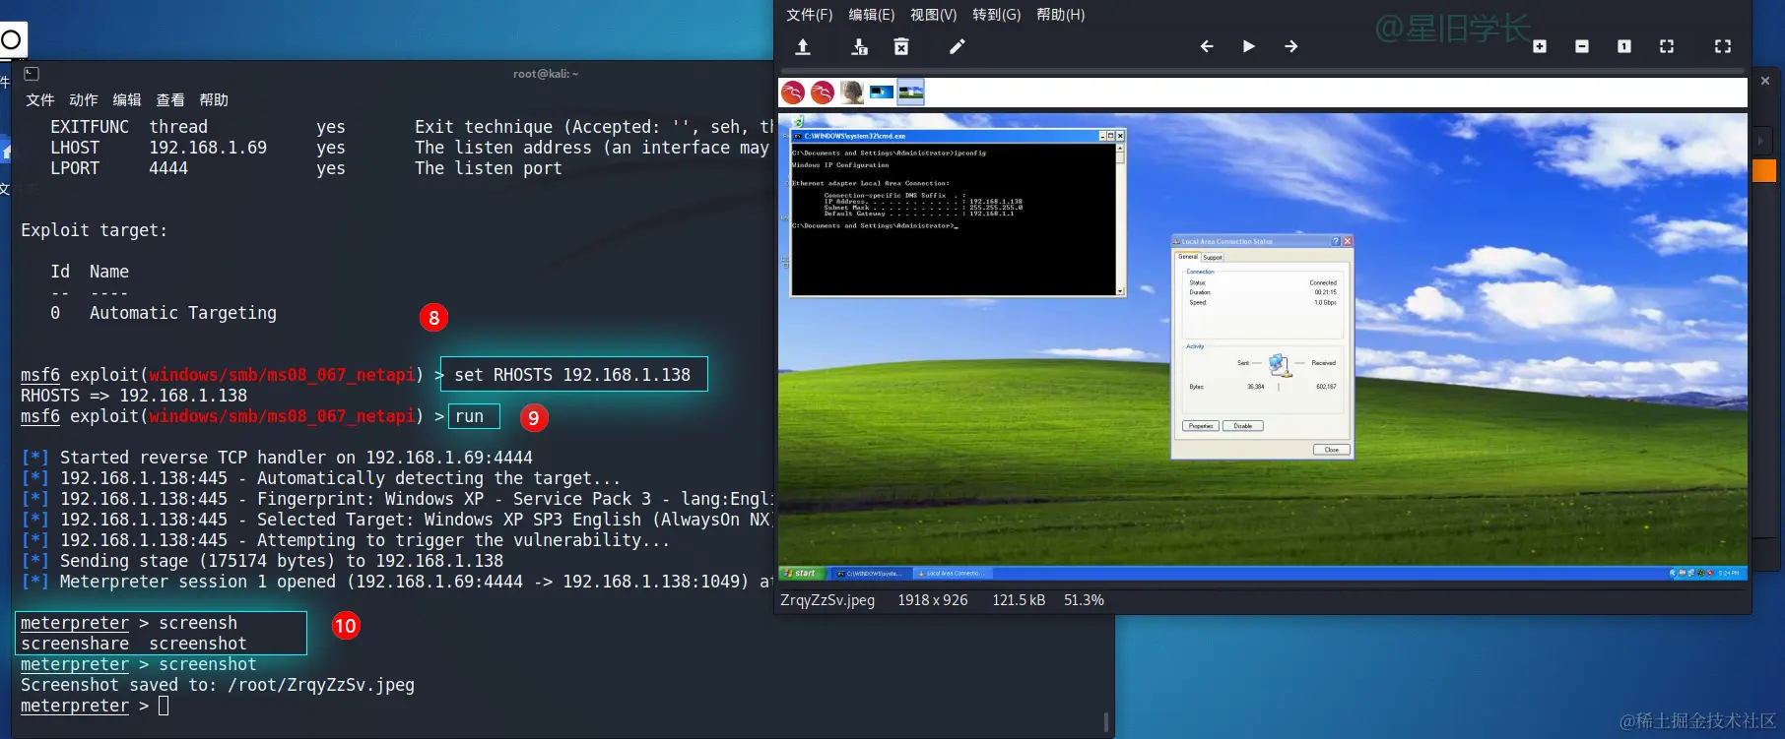
Task: Click the 'Sending stage (175174 bytes)' line
Action: (x=262, y=561)
